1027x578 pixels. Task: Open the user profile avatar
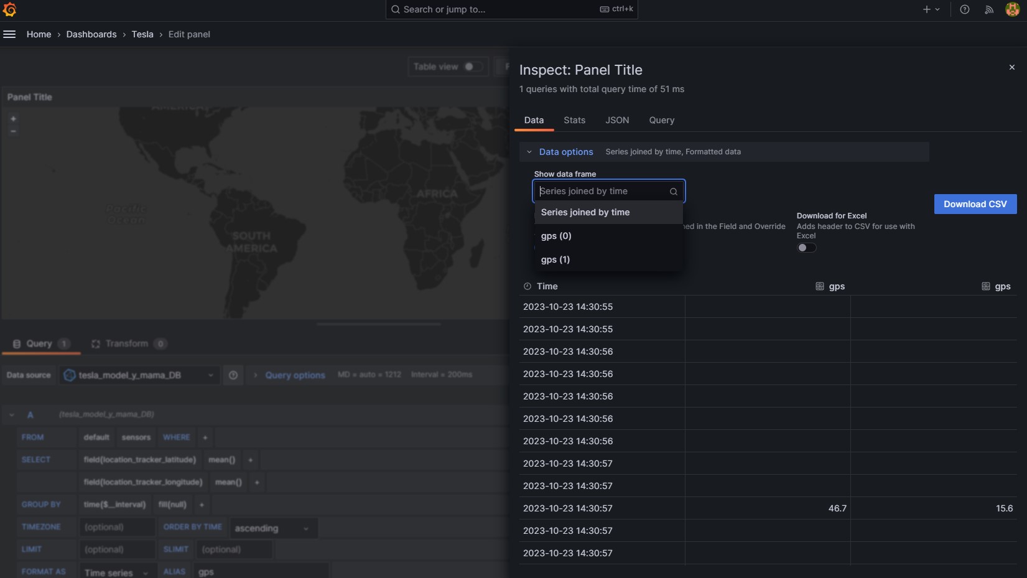[1013, 9]
